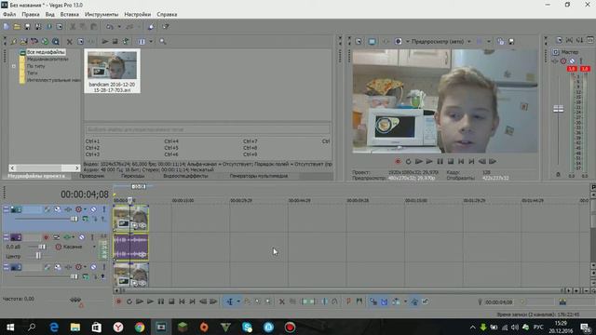596x335 pixels.
Task: Stop playback under the video preview
Action: [451, 161]
